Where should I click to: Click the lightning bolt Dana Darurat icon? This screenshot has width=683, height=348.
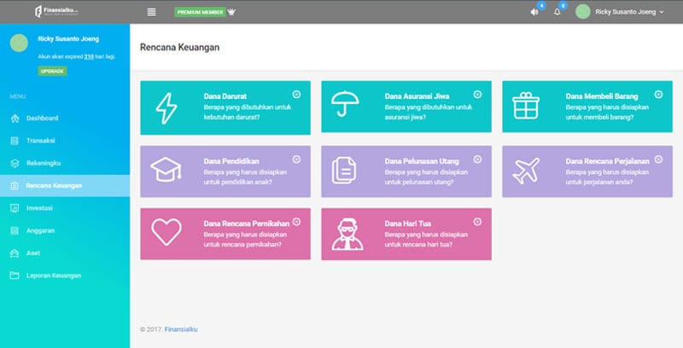(165, 107)
